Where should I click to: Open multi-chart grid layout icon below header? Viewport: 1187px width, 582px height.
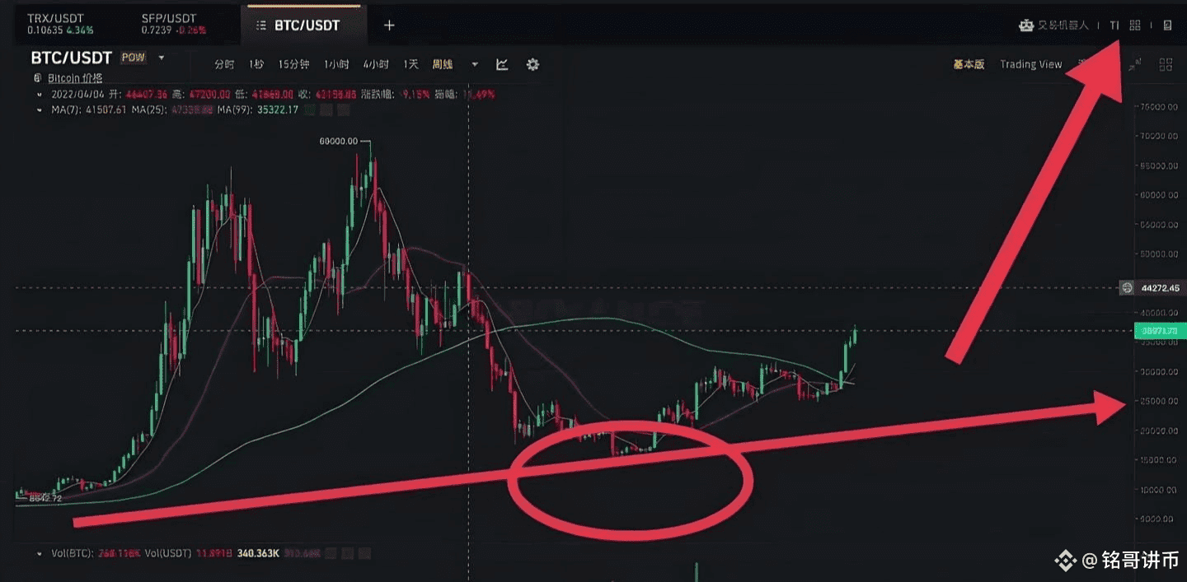[1166, 64]
